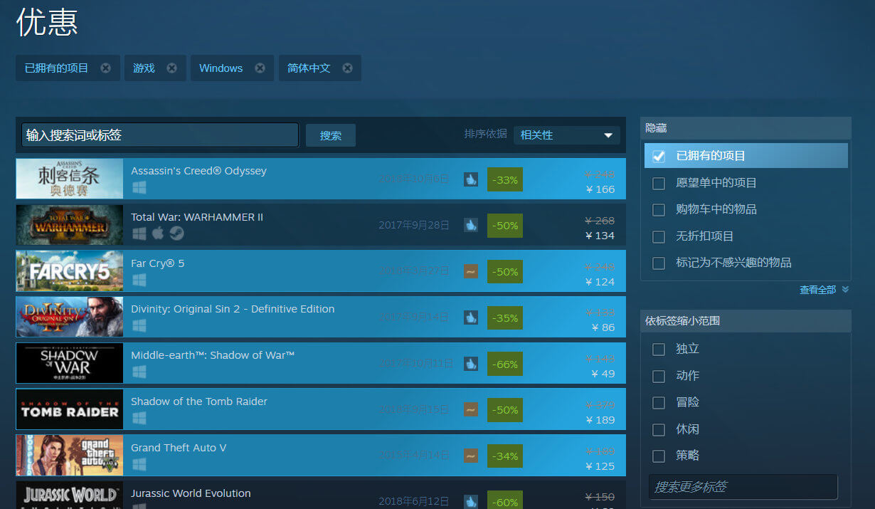Open Total War: WARHAMMER II title link
Screen dimensions: 875x509
[x=197, y=217]
